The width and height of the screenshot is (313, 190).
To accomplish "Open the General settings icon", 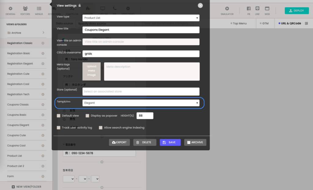I will tap(10, 9).
